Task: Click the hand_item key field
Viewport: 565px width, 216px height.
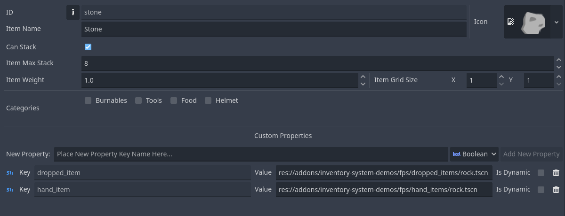Action: pyautogui.click(x=143, y=190)
